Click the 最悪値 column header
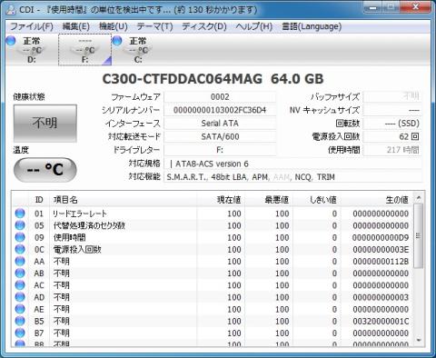 click(x=268, y=200)
